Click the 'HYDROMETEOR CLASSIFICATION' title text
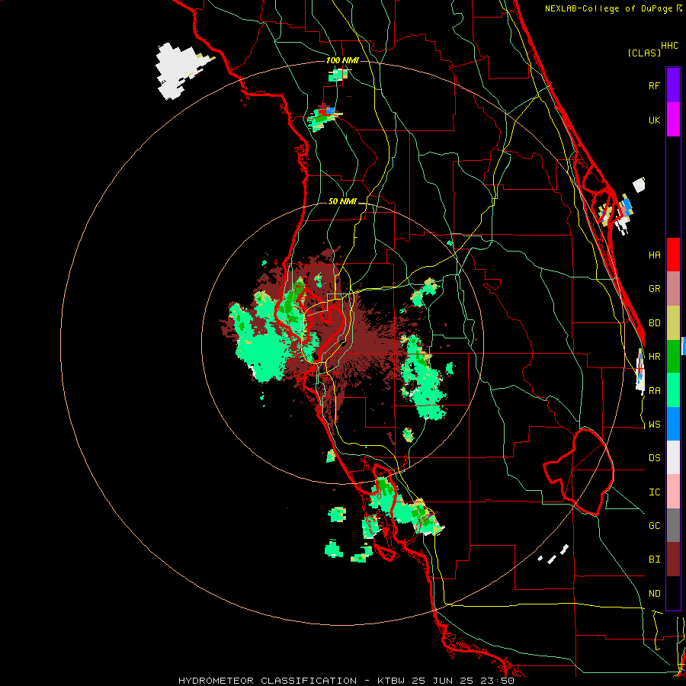This screenshot has width=686, height=686. tap(268, 681)
